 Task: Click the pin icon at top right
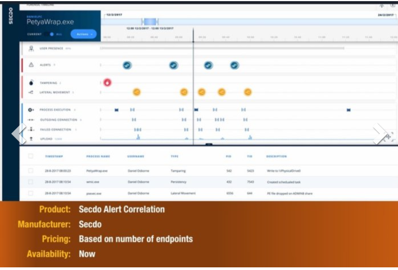(382, 5)
